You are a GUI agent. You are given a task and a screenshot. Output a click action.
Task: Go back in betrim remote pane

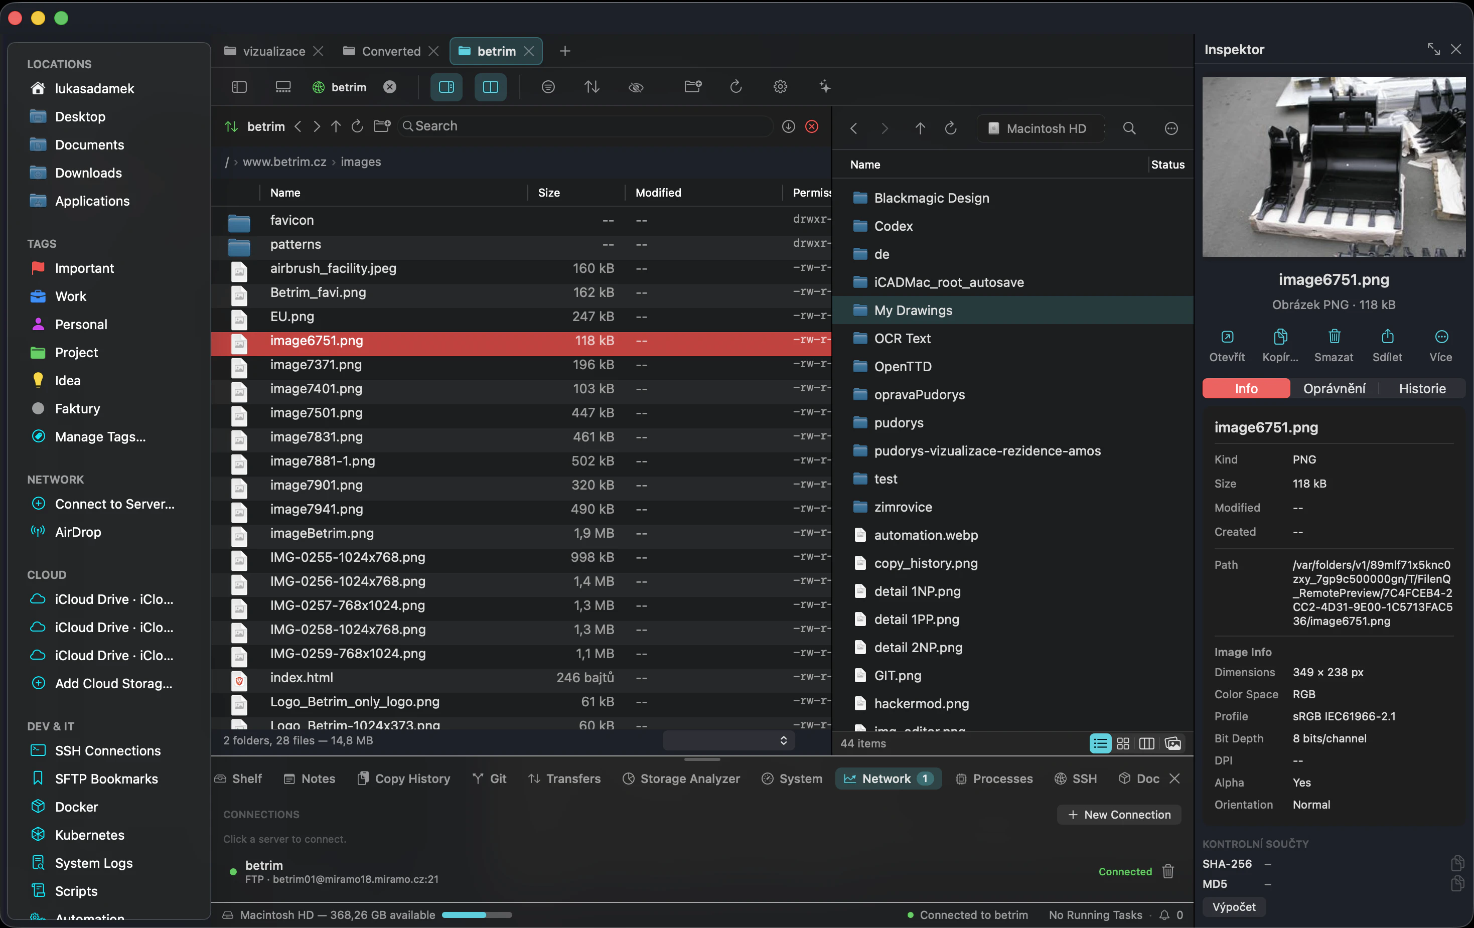click(298, 126)
